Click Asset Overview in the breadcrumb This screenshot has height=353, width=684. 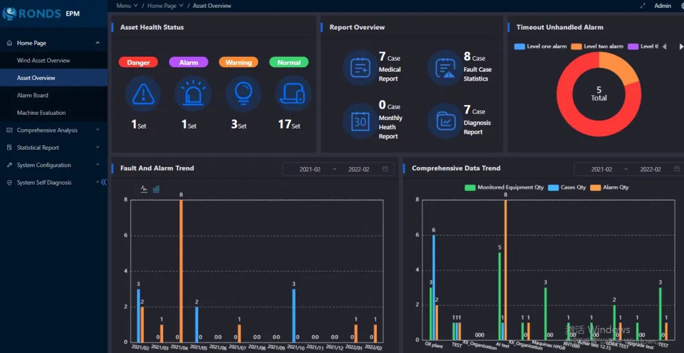pos(212,6)
